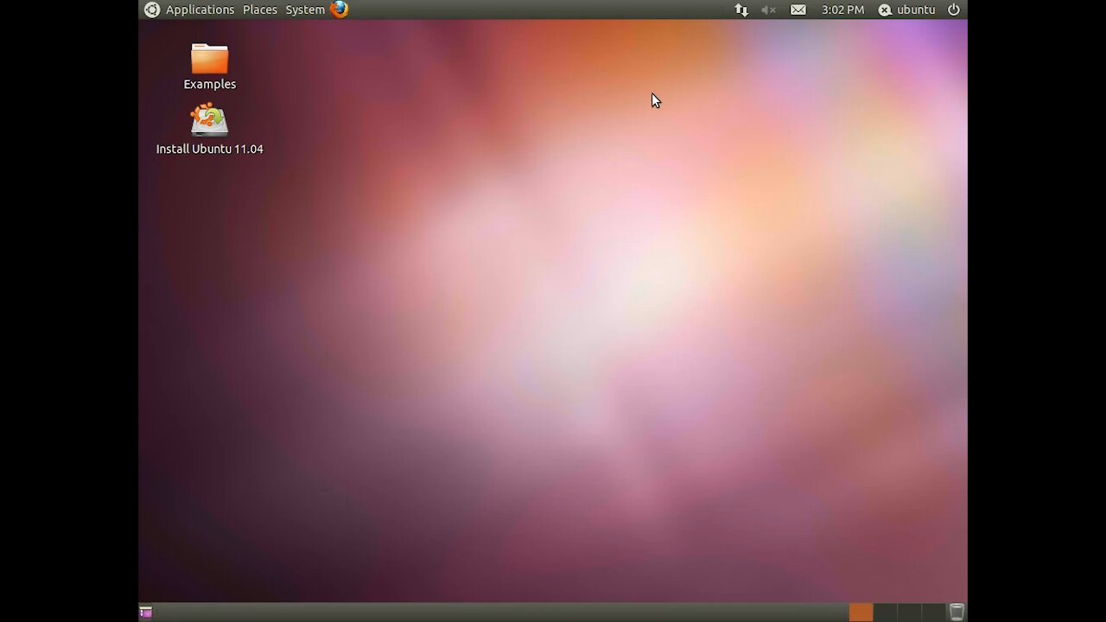Switch to the active orange workspace
The width and height of the screenshot is (1106, 622).
click(x=861, y=612)
